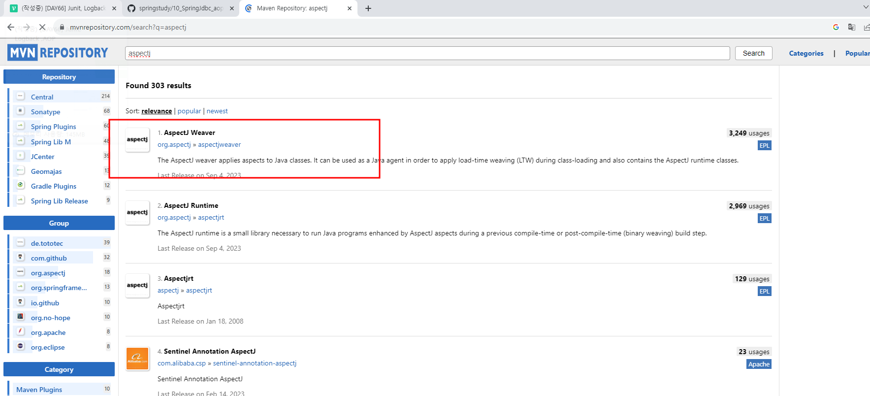Close the DAY66 Junit Logback tab
Viewport: 870px width, 396px height.
point(114,8)
